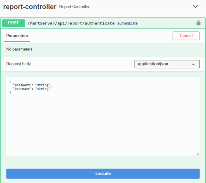Image resolution: width=206 pixels, height=183 pixels.
Task: Click the Cancel button
Action: click(186, 36)
